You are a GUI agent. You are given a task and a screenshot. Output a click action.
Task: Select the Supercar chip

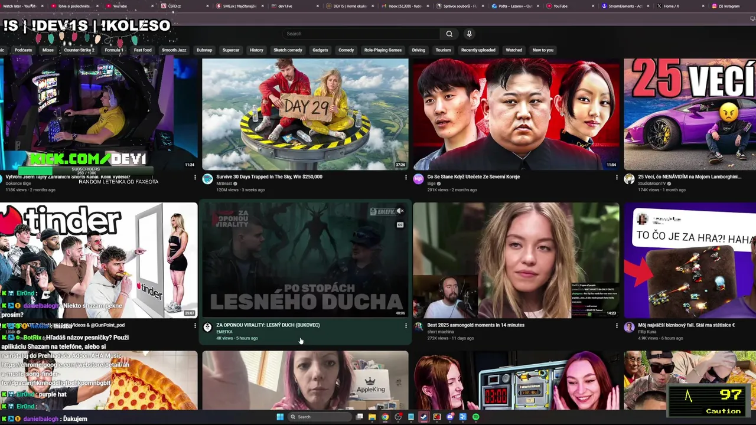[231, 50]
